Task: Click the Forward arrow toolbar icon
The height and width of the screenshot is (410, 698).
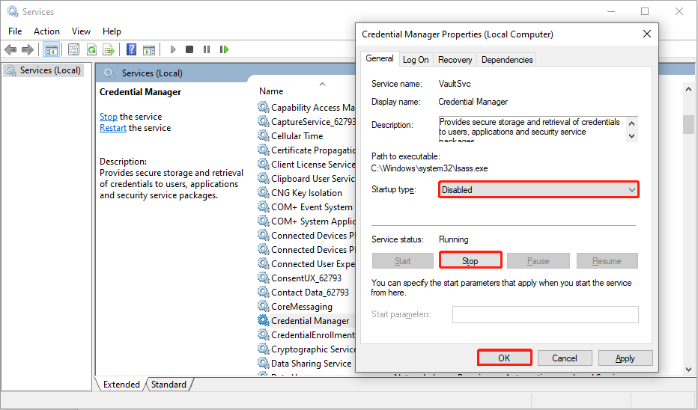Action: click(28, 49)
